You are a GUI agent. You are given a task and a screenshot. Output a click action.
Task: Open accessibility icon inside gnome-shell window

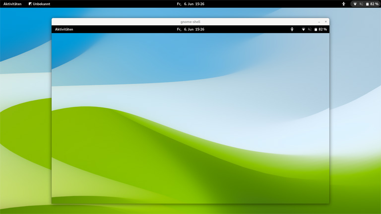click(292, 29)
